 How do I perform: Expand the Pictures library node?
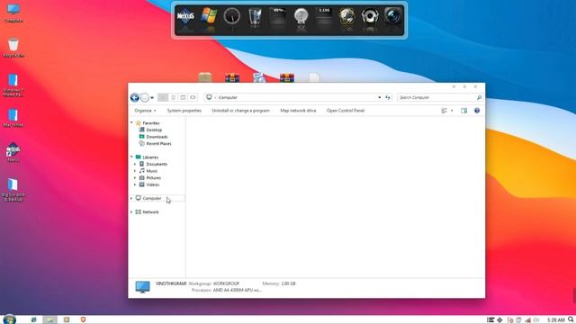pos(135,178)
